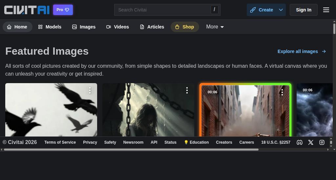Screen dimensions: 336x180
Task: Open options menu on crows image
Action: [90, 90]
